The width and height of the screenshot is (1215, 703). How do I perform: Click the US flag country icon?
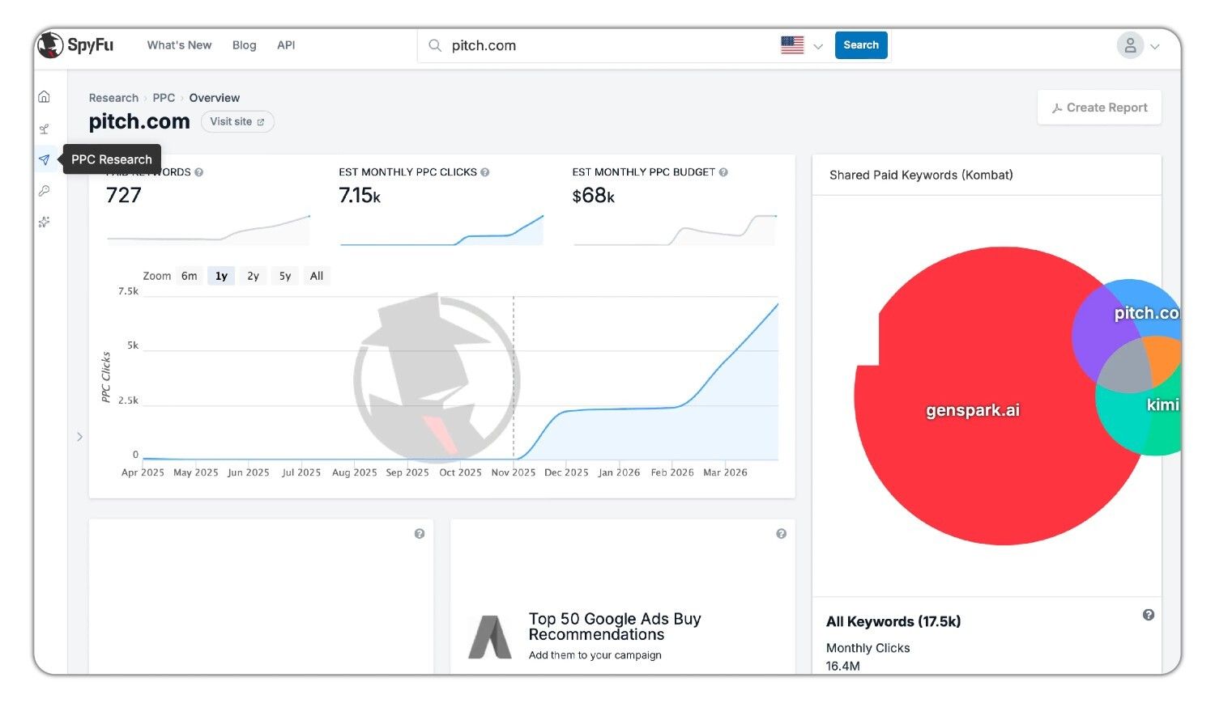pyautogui.click(x=792, y=45)
